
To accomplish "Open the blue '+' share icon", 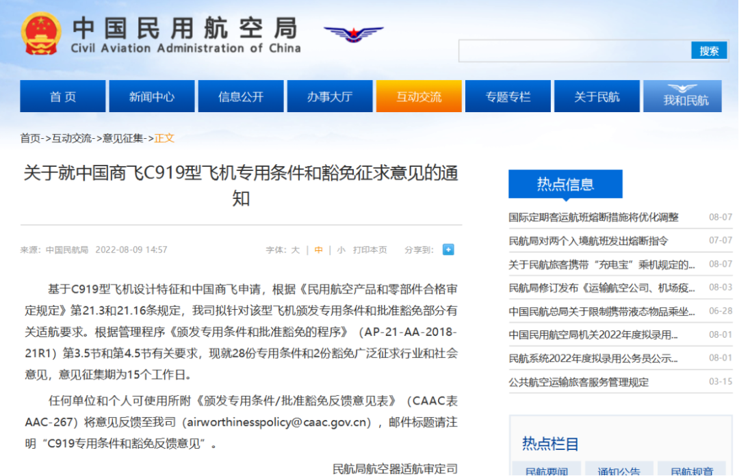I will (x=448, y=250).
